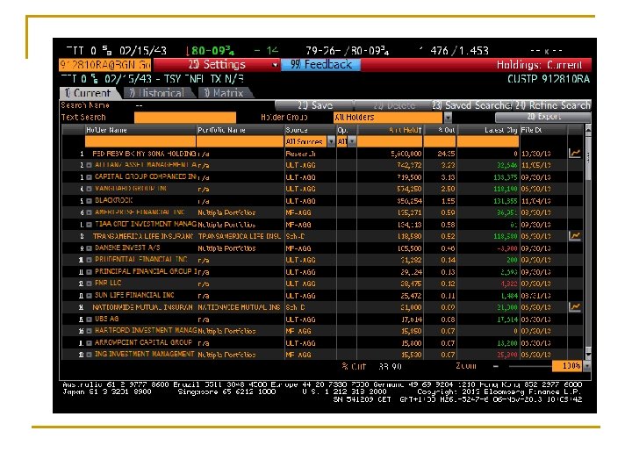Switch to the Current tab

(x=90, y=93)
